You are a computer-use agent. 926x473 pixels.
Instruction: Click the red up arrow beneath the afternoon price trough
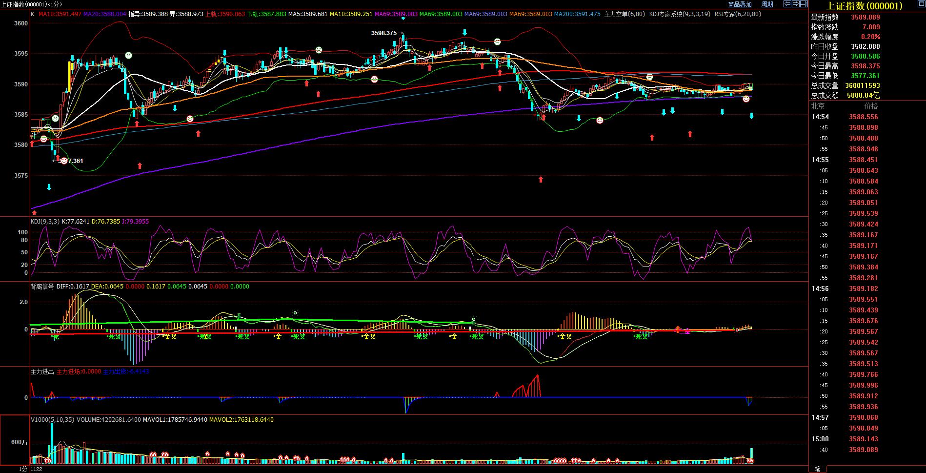pos(541,179)
